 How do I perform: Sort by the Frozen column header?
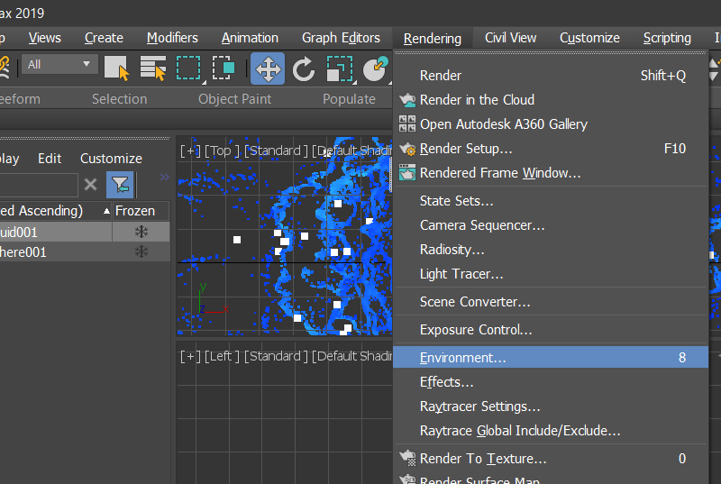pyautogui.click(x=141, y=211)
